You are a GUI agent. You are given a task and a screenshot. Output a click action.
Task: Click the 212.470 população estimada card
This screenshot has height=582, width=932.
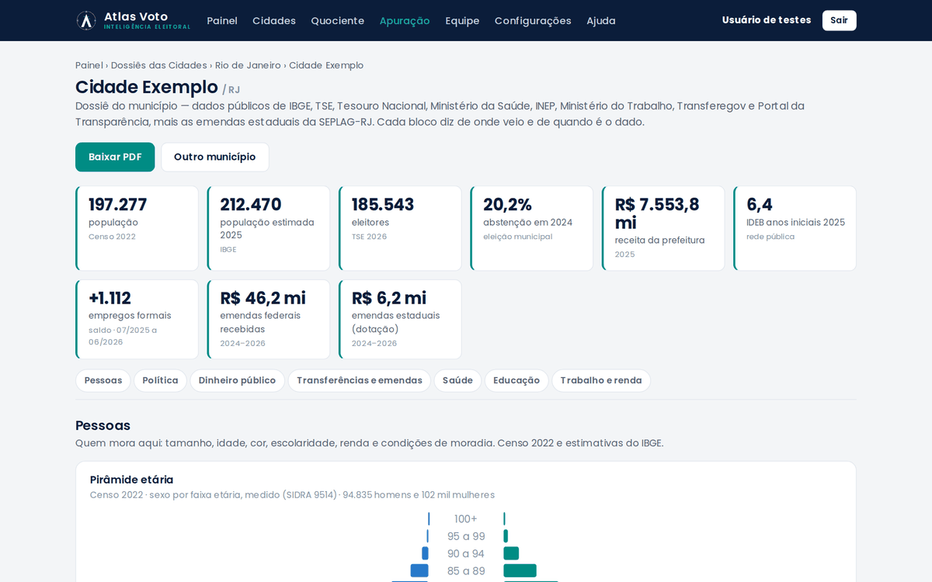coord(269,228)
